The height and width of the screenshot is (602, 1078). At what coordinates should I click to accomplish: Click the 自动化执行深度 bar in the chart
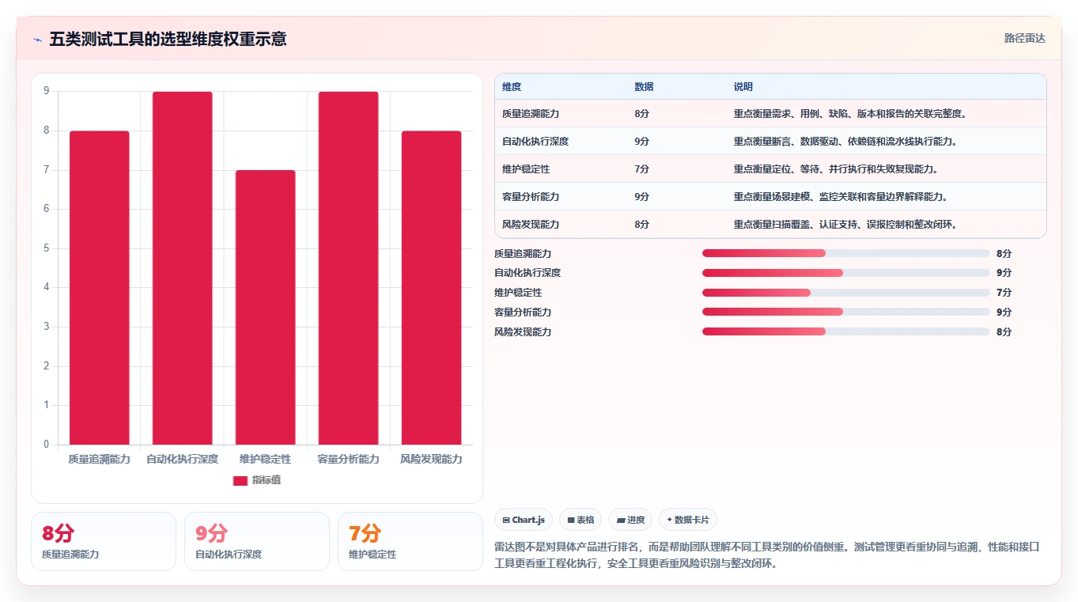183,268
